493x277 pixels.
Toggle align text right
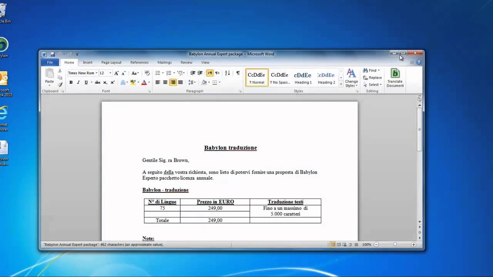click(x=173, y=82)
